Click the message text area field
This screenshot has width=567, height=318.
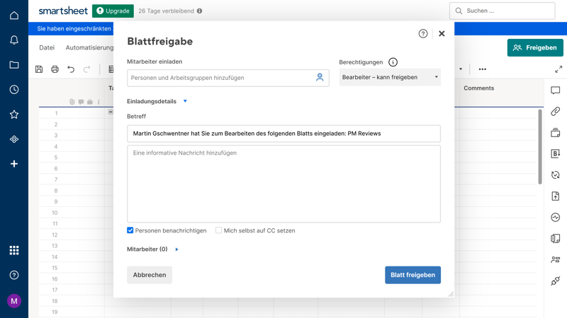283,184
